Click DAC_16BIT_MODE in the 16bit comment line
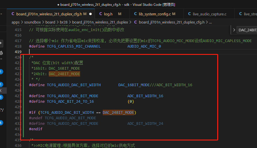257x148 pixels. 64,68
